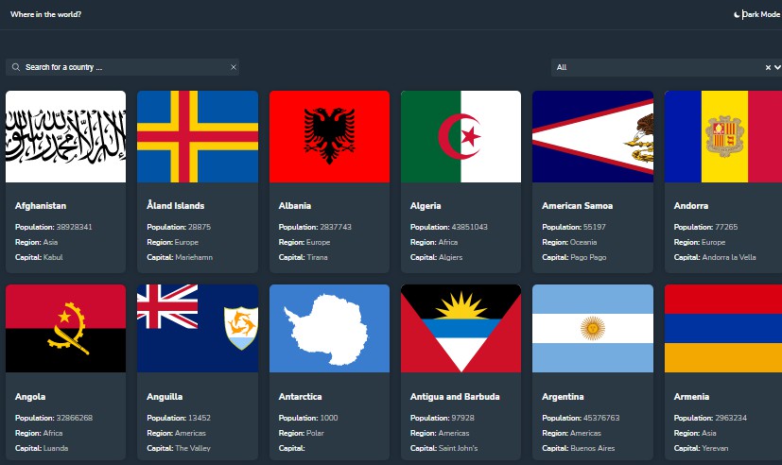Clear the search field with X icon
The image size is (782, 465).
coord(234,67)
